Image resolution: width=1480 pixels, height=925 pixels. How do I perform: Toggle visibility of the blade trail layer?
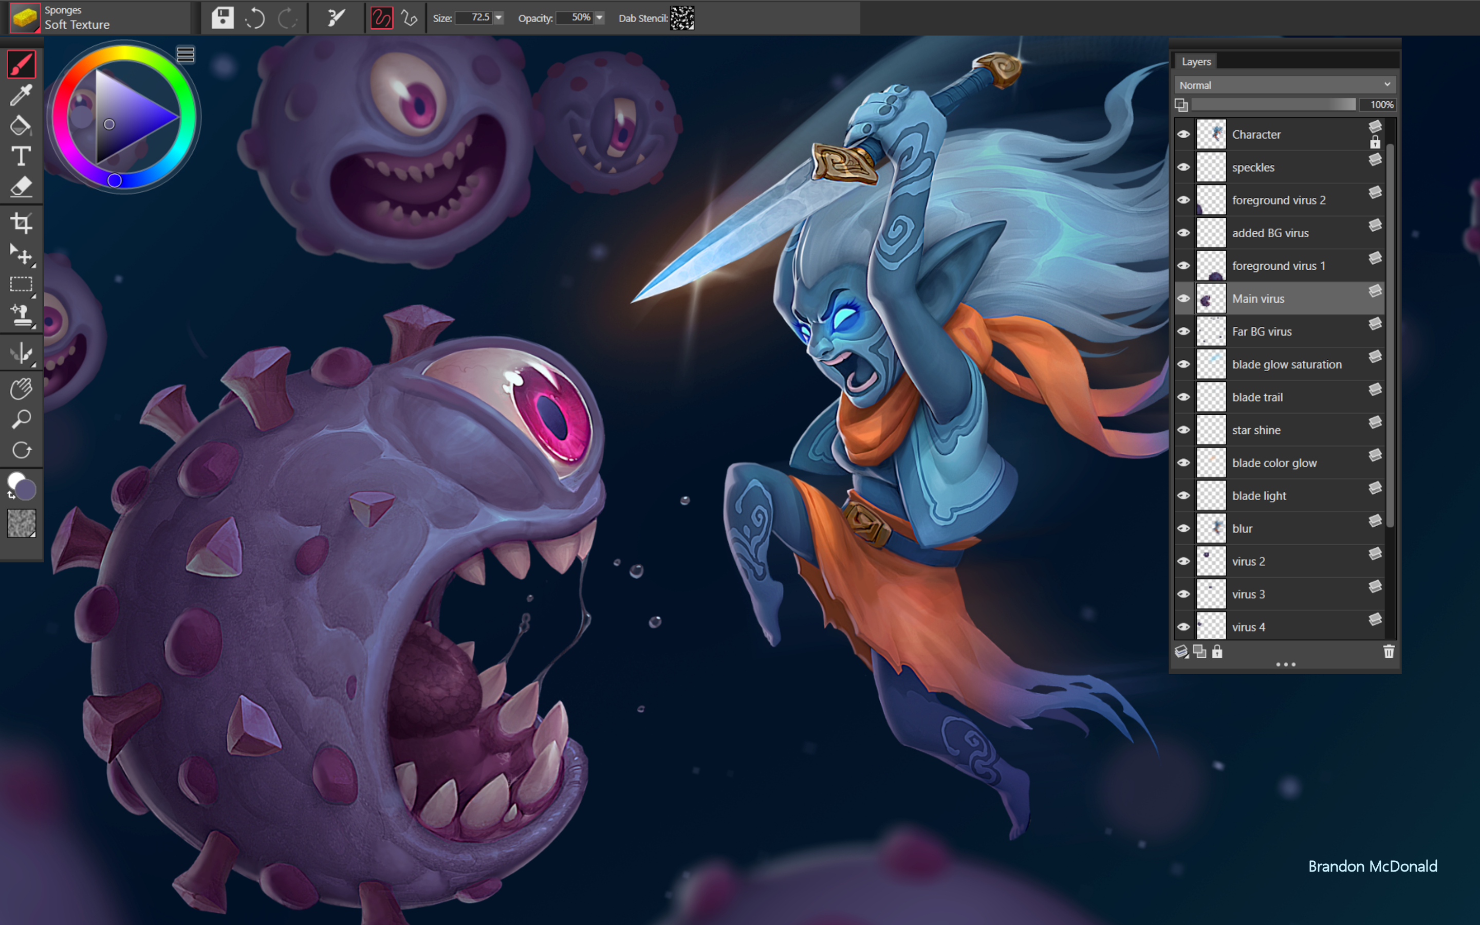click(x=1184, y=397)
